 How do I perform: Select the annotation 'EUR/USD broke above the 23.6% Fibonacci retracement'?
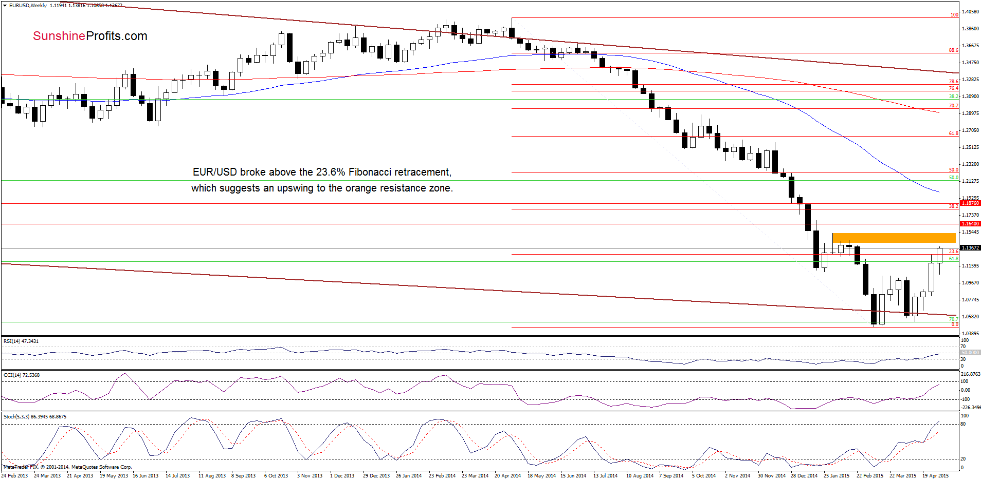pos(322,172)
